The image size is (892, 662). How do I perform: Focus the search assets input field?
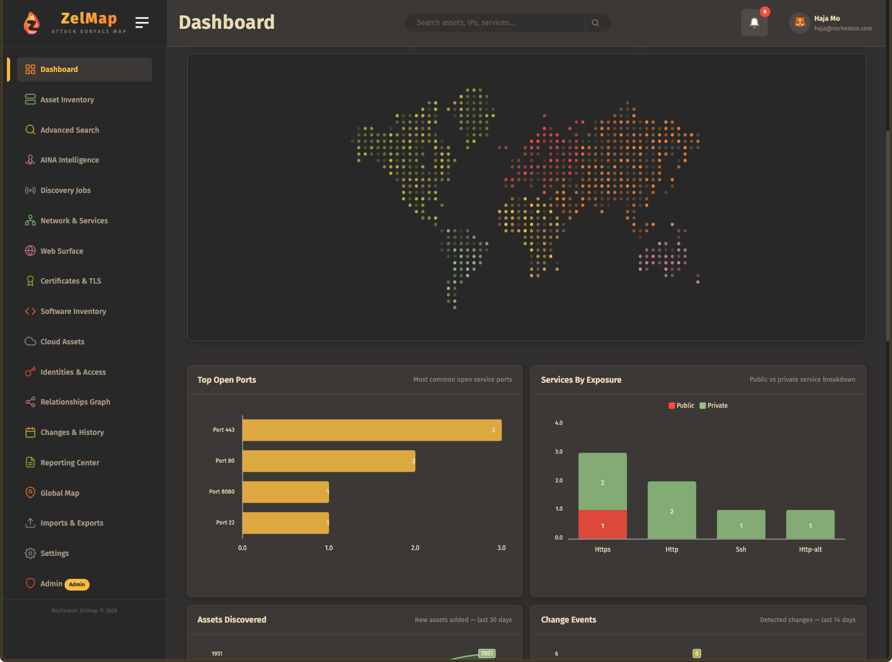496,23
